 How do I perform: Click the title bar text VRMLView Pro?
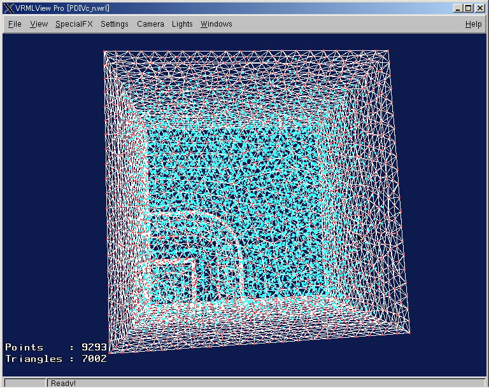click(x=39, y=8)
